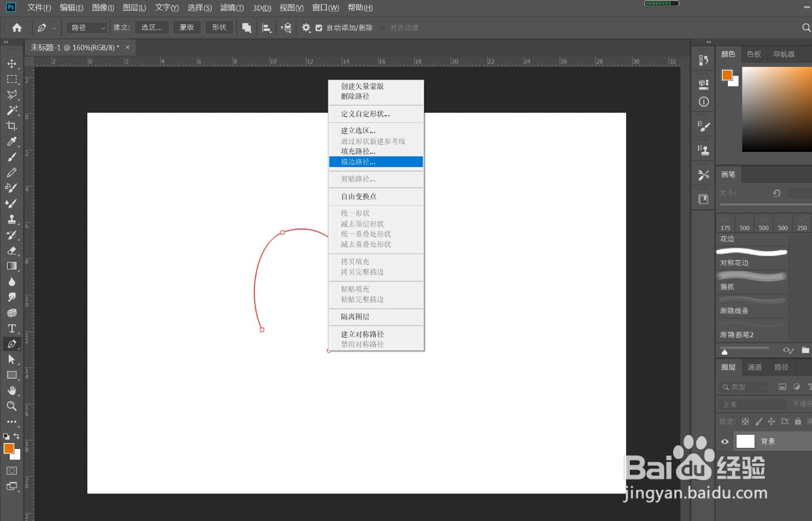This screenshot has height=521, width=812.
Task: Open layer blend mode dropdown
Action: [x=752, y=404]
